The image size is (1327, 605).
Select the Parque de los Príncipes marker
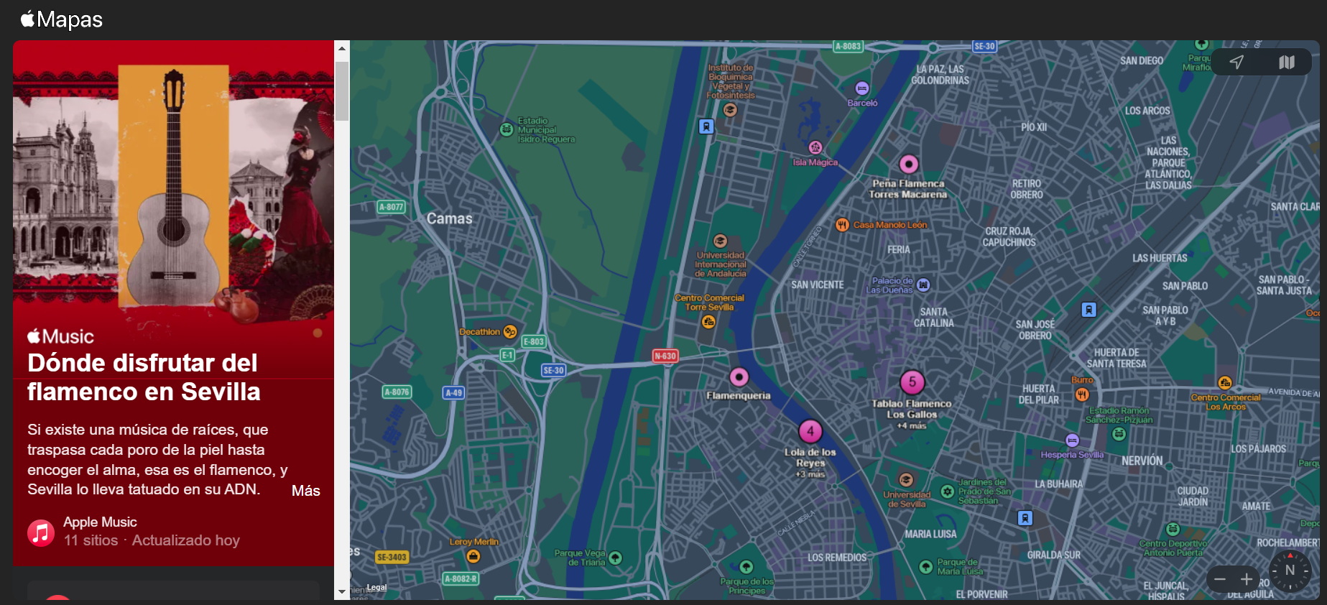746,567
